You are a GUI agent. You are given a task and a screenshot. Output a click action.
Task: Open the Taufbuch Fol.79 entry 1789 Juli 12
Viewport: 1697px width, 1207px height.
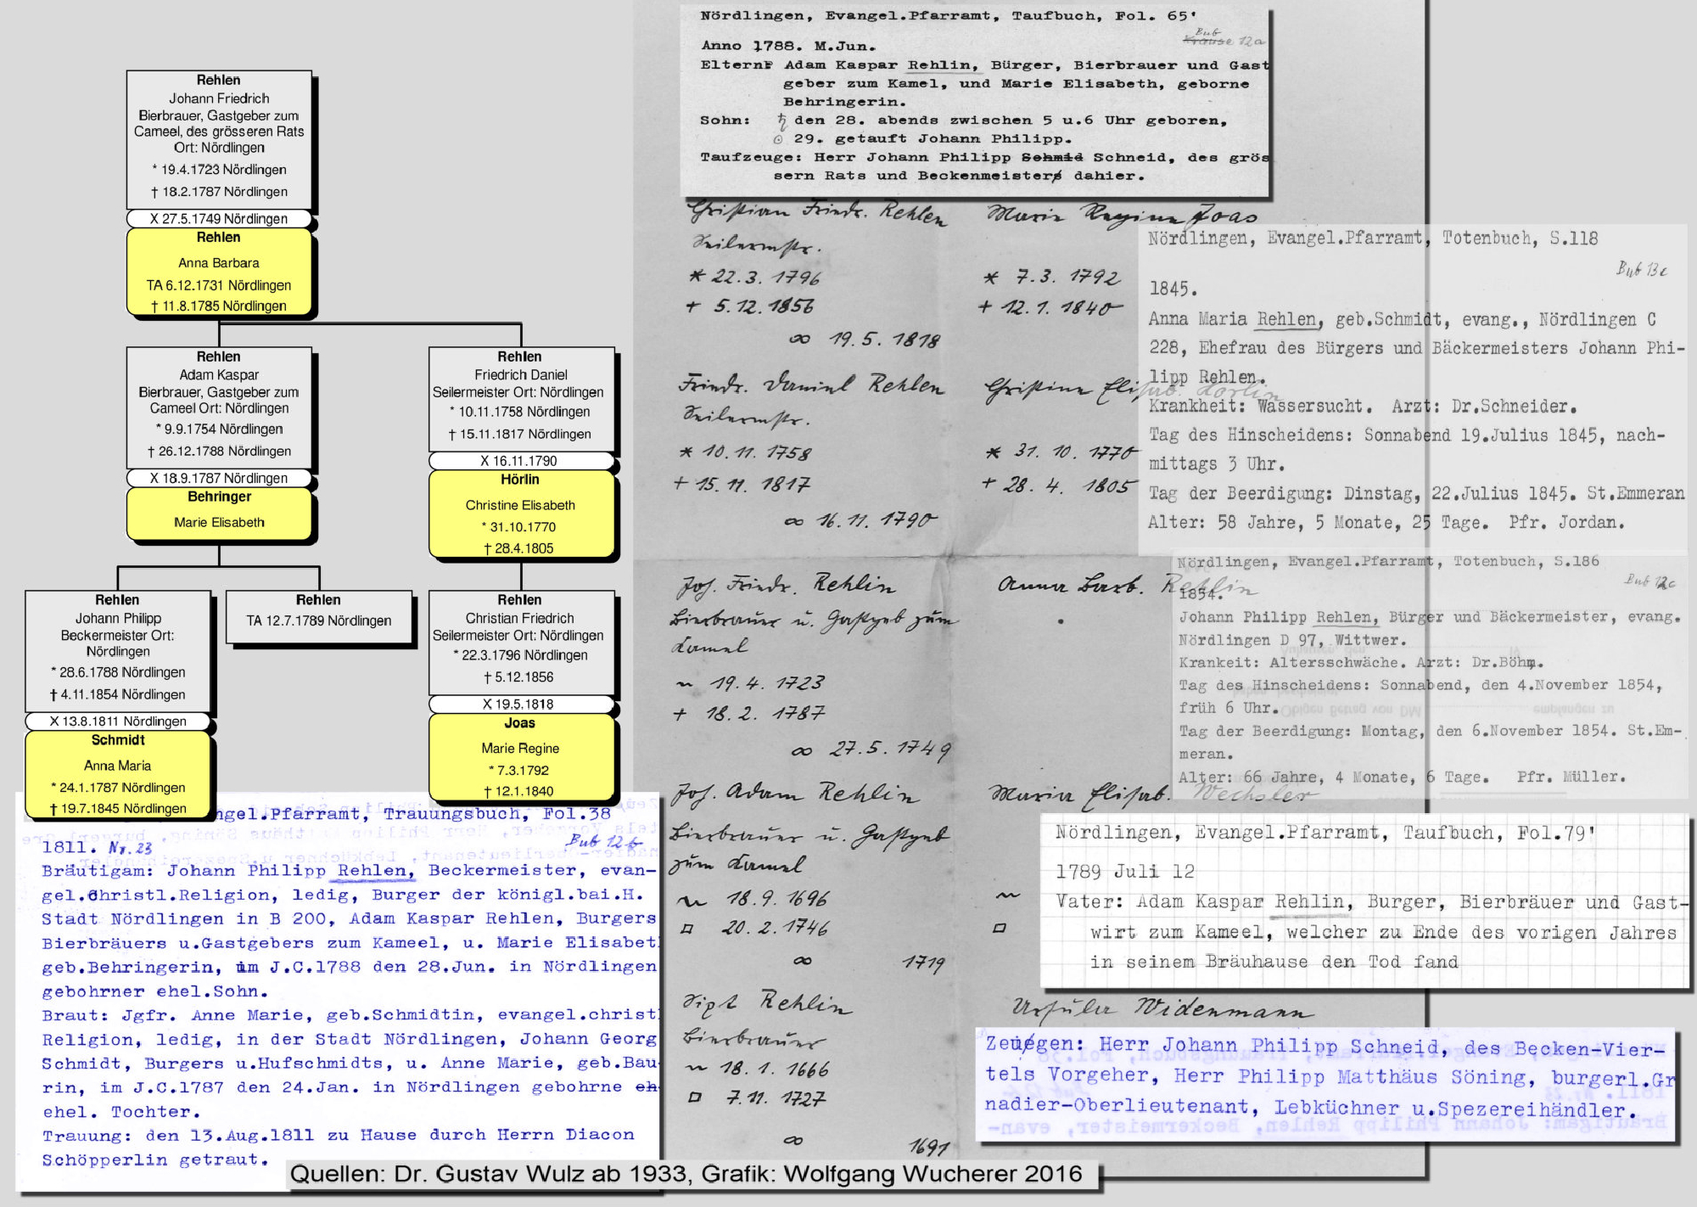pyautogui.click(x=1363, y=901)
